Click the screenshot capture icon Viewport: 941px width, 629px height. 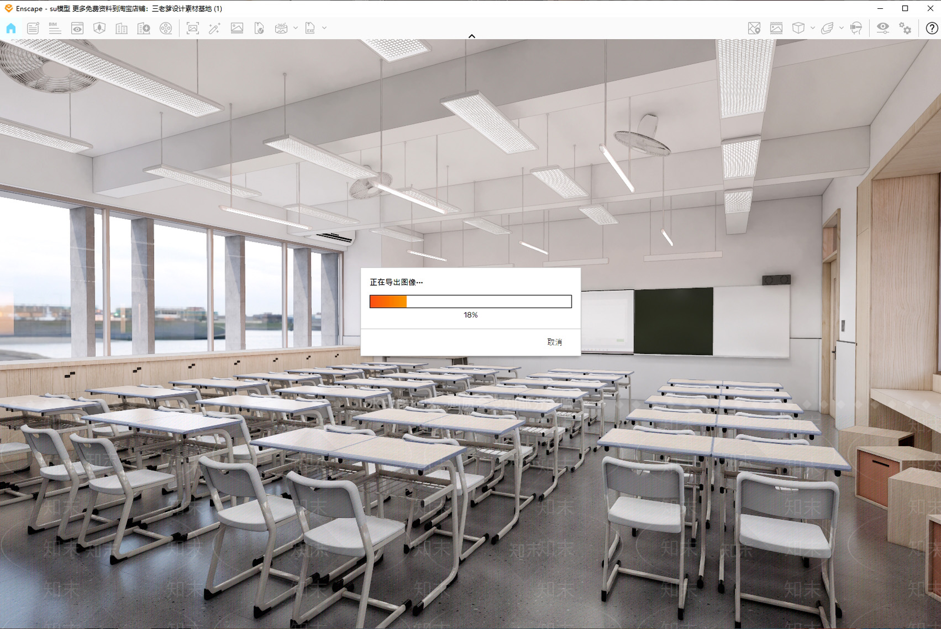click(192, 28)
